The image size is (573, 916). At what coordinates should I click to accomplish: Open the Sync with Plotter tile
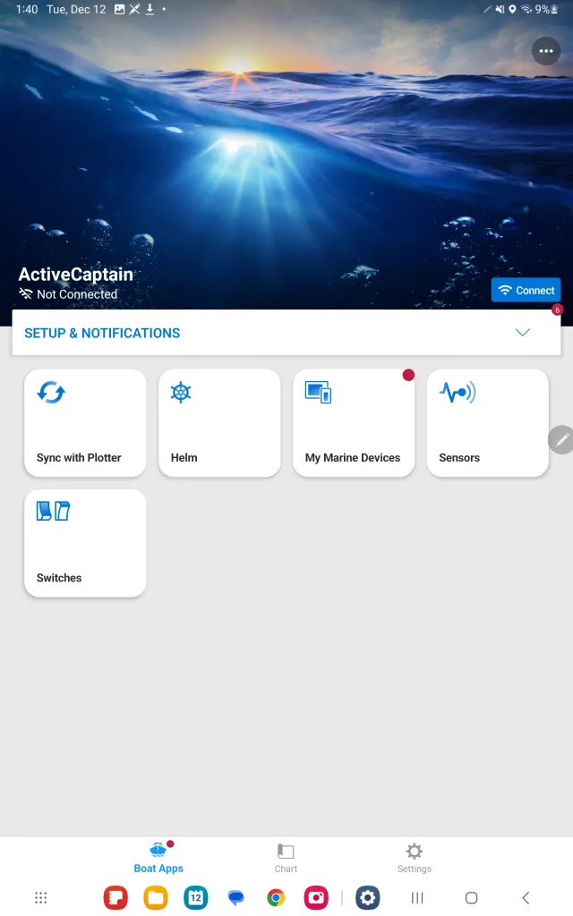pos(85,423)
